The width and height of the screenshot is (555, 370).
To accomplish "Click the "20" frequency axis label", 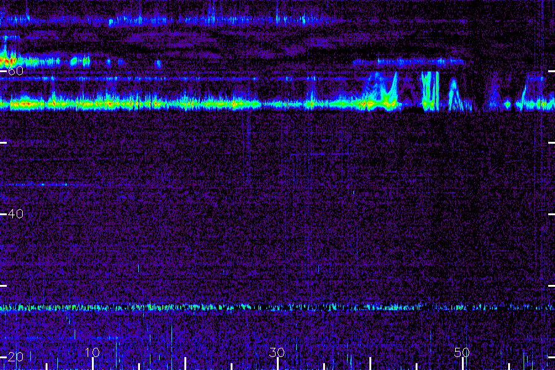I will [x=15, y=356].
